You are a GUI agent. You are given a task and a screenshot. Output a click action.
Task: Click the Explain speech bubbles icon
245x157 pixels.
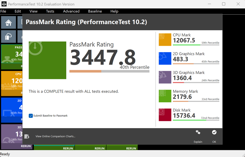[x=198, y=132]
